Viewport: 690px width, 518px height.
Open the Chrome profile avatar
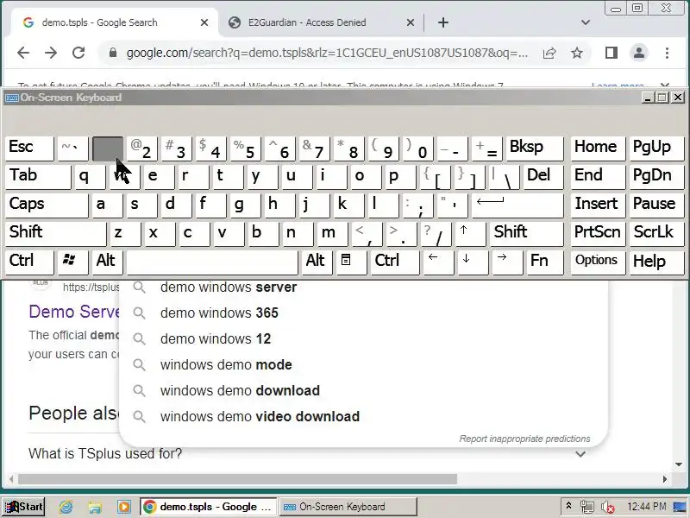tap(639, 53)
